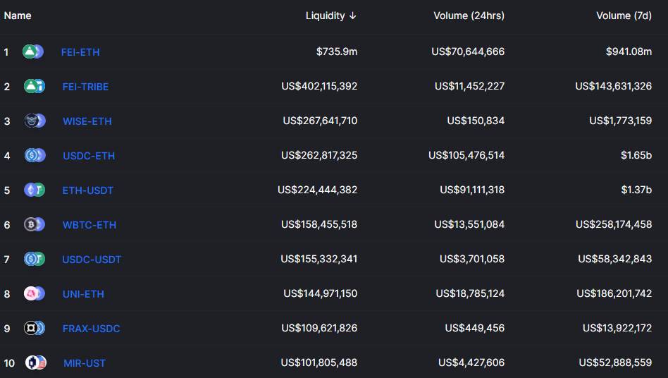The image size is (668, 378).
Task: Click the FRAX-USDC token pair icon
Action: 35,328
